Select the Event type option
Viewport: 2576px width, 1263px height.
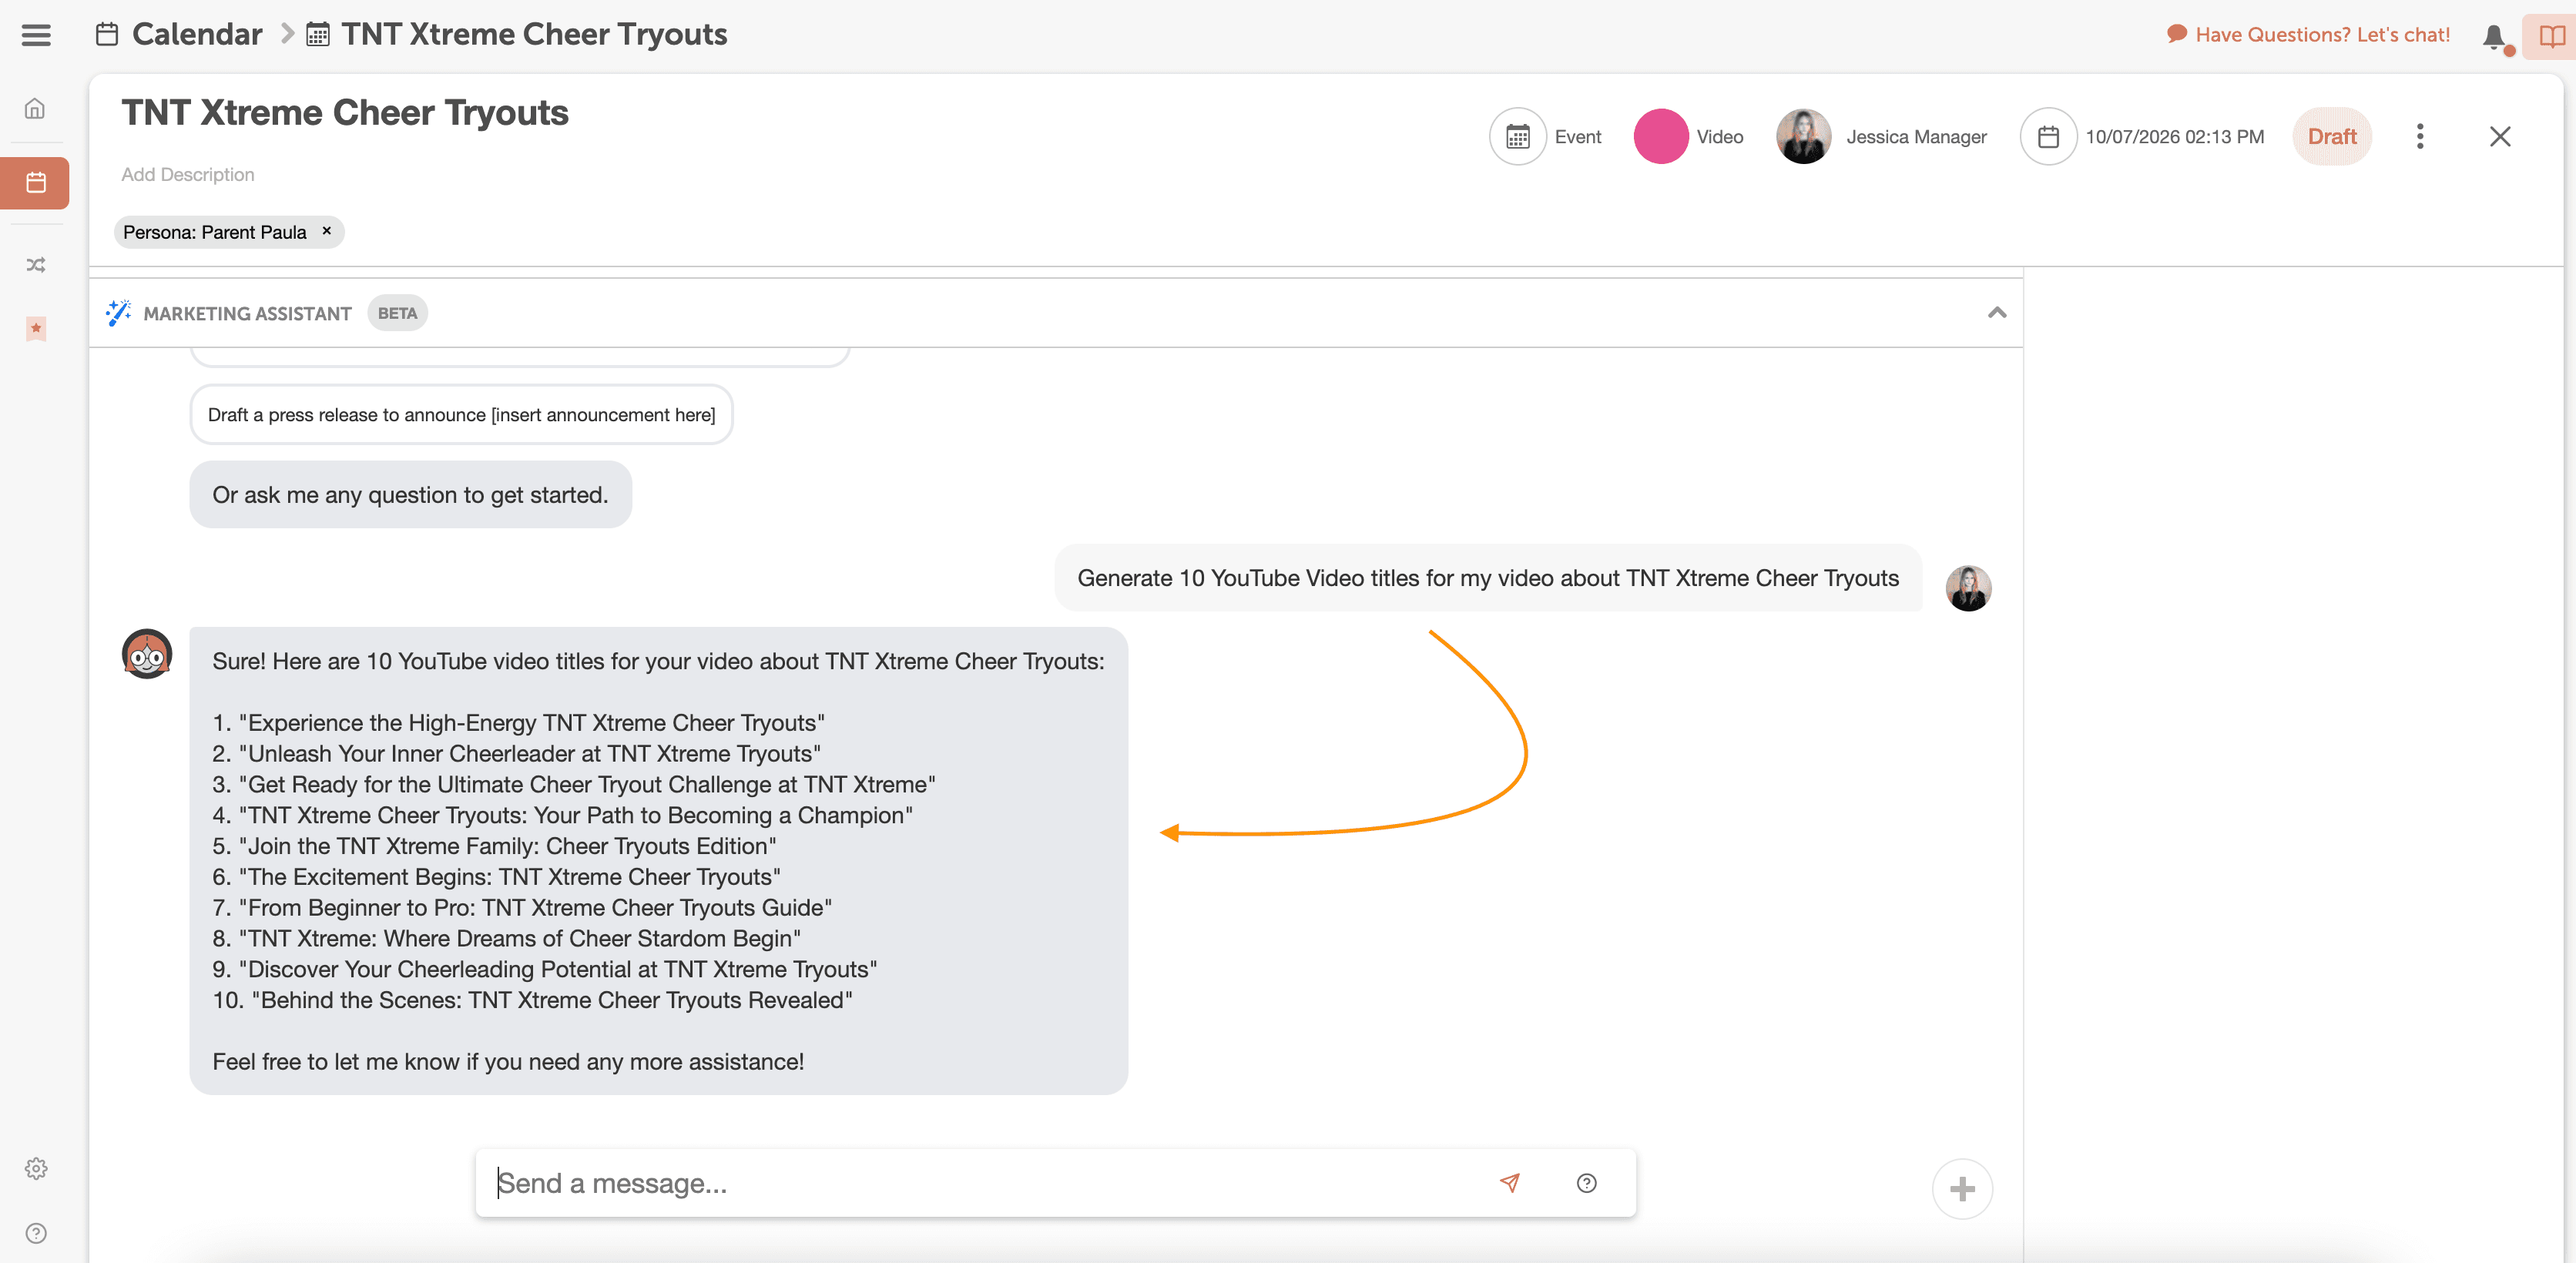tap(1546, 136)
